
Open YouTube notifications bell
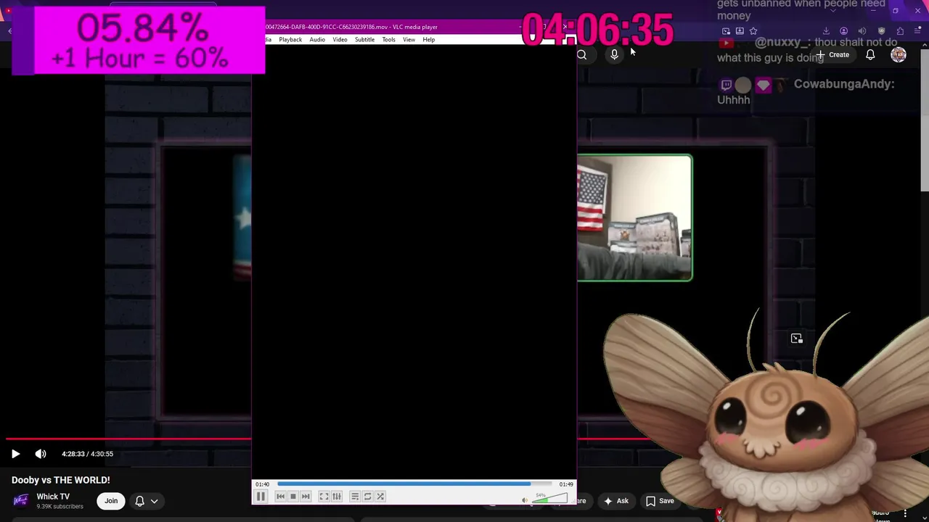pos(870,55)
